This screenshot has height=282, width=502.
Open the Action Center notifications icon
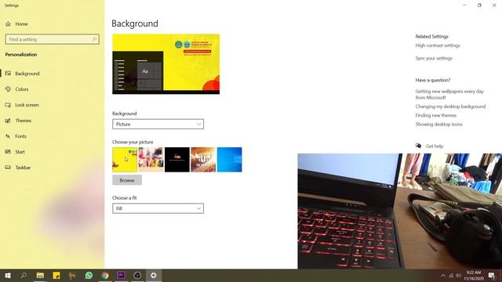pyautogui.click(x=492, y=275)
